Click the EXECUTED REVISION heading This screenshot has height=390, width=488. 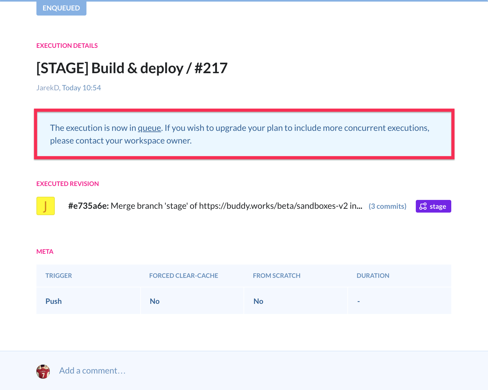[67, 184]
